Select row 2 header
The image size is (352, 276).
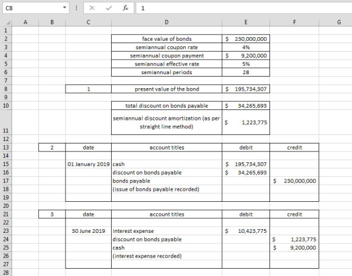tap(6, 39)
